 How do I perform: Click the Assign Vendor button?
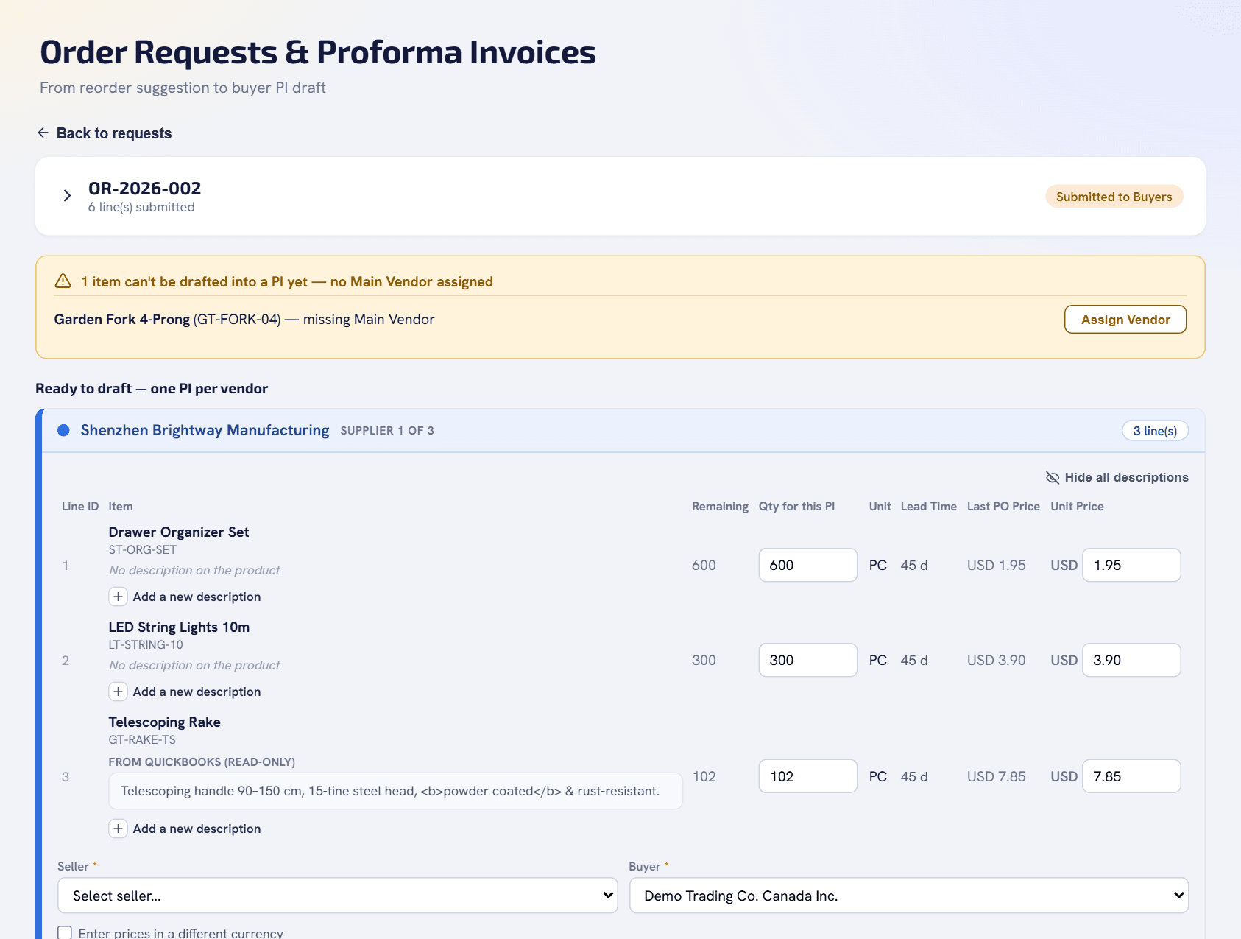tap(1125, 320)
